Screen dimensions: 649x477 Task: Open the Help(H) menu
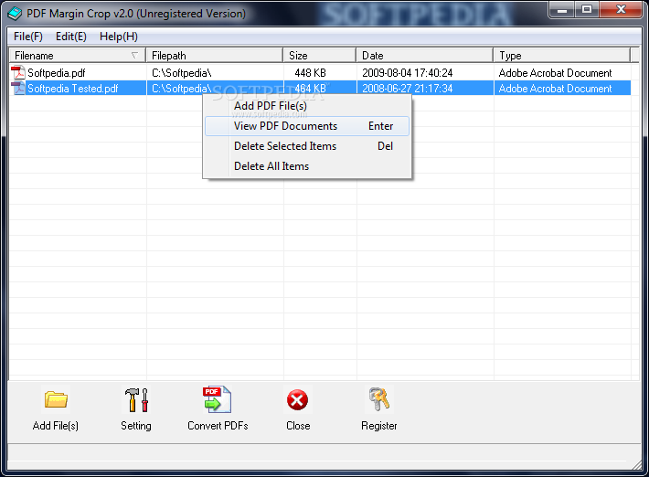[119, 37]
